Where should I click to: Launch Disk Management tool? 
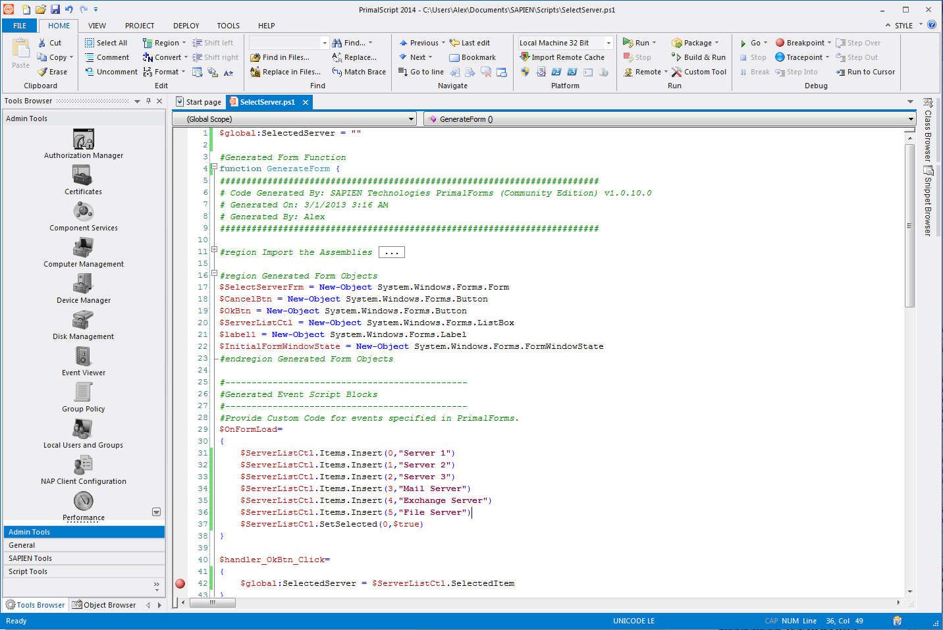coord(84,325)
